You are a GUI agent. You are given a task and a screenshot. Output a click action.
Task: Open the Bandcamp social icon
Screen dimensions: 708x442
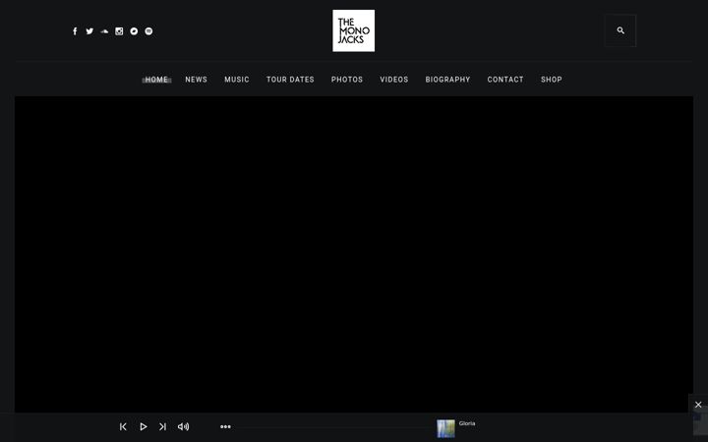click(134, 31)
